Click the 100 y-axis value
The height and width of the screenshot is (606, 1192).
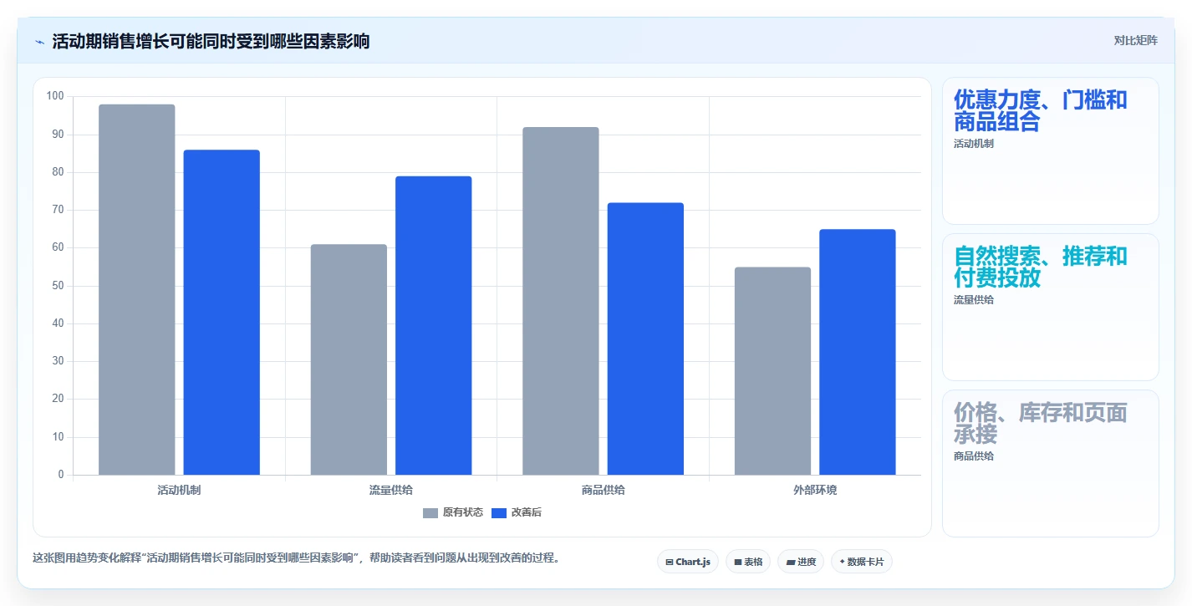55,96
